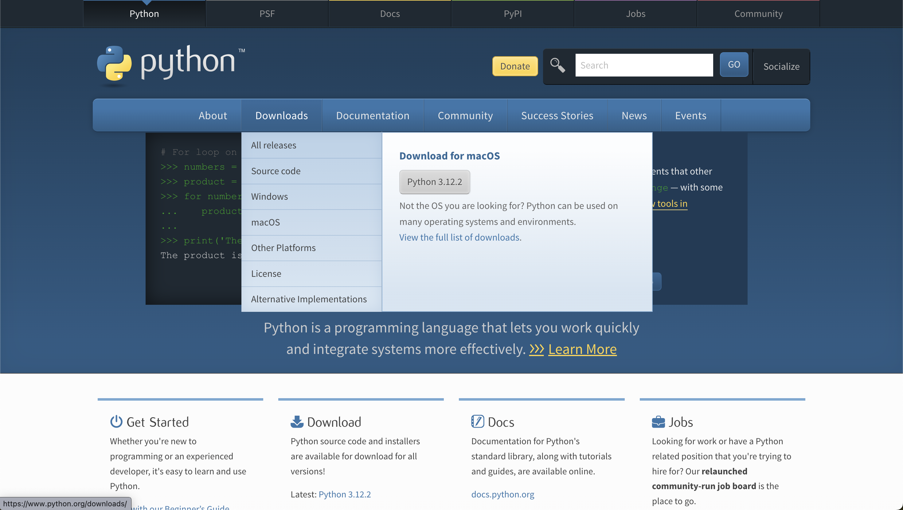Open Alternative Implementations menu entry

[308, 299]
